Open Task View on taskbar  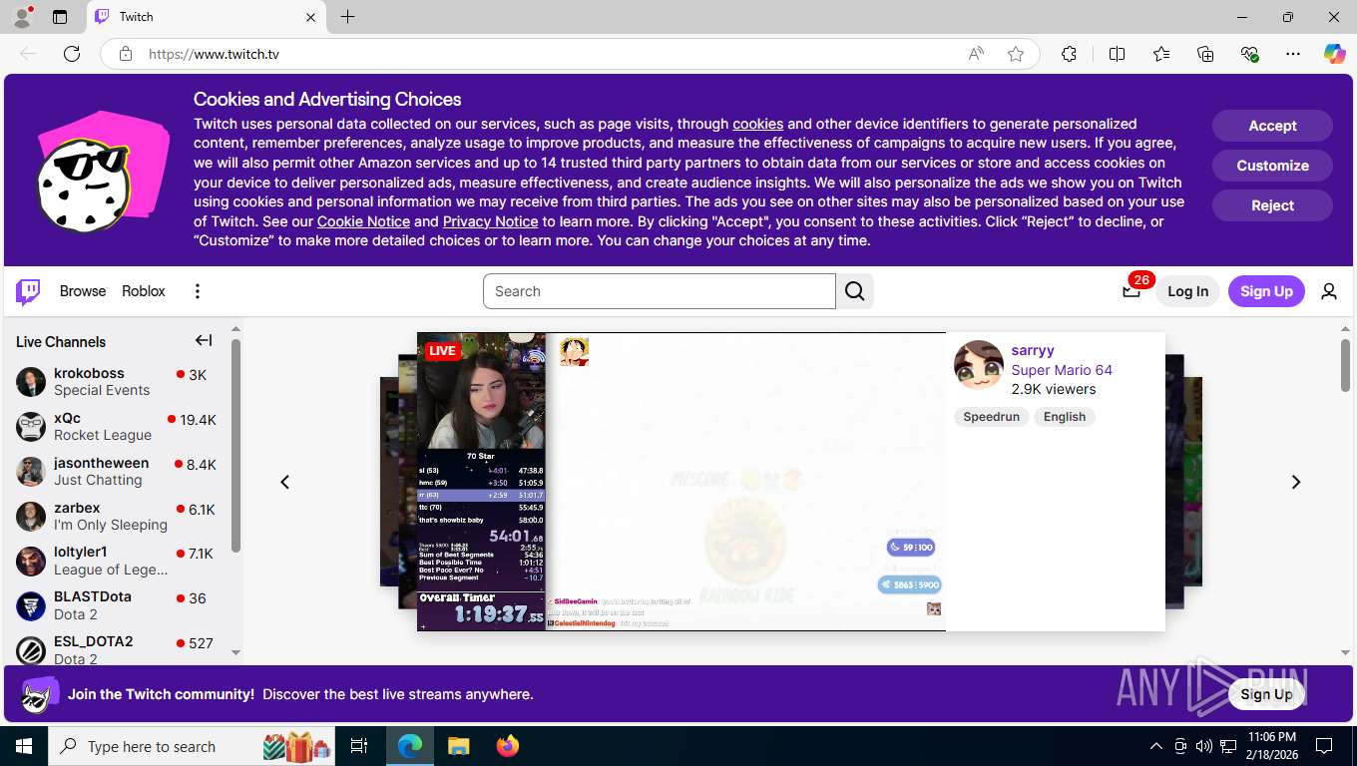(x=359, y=746)
